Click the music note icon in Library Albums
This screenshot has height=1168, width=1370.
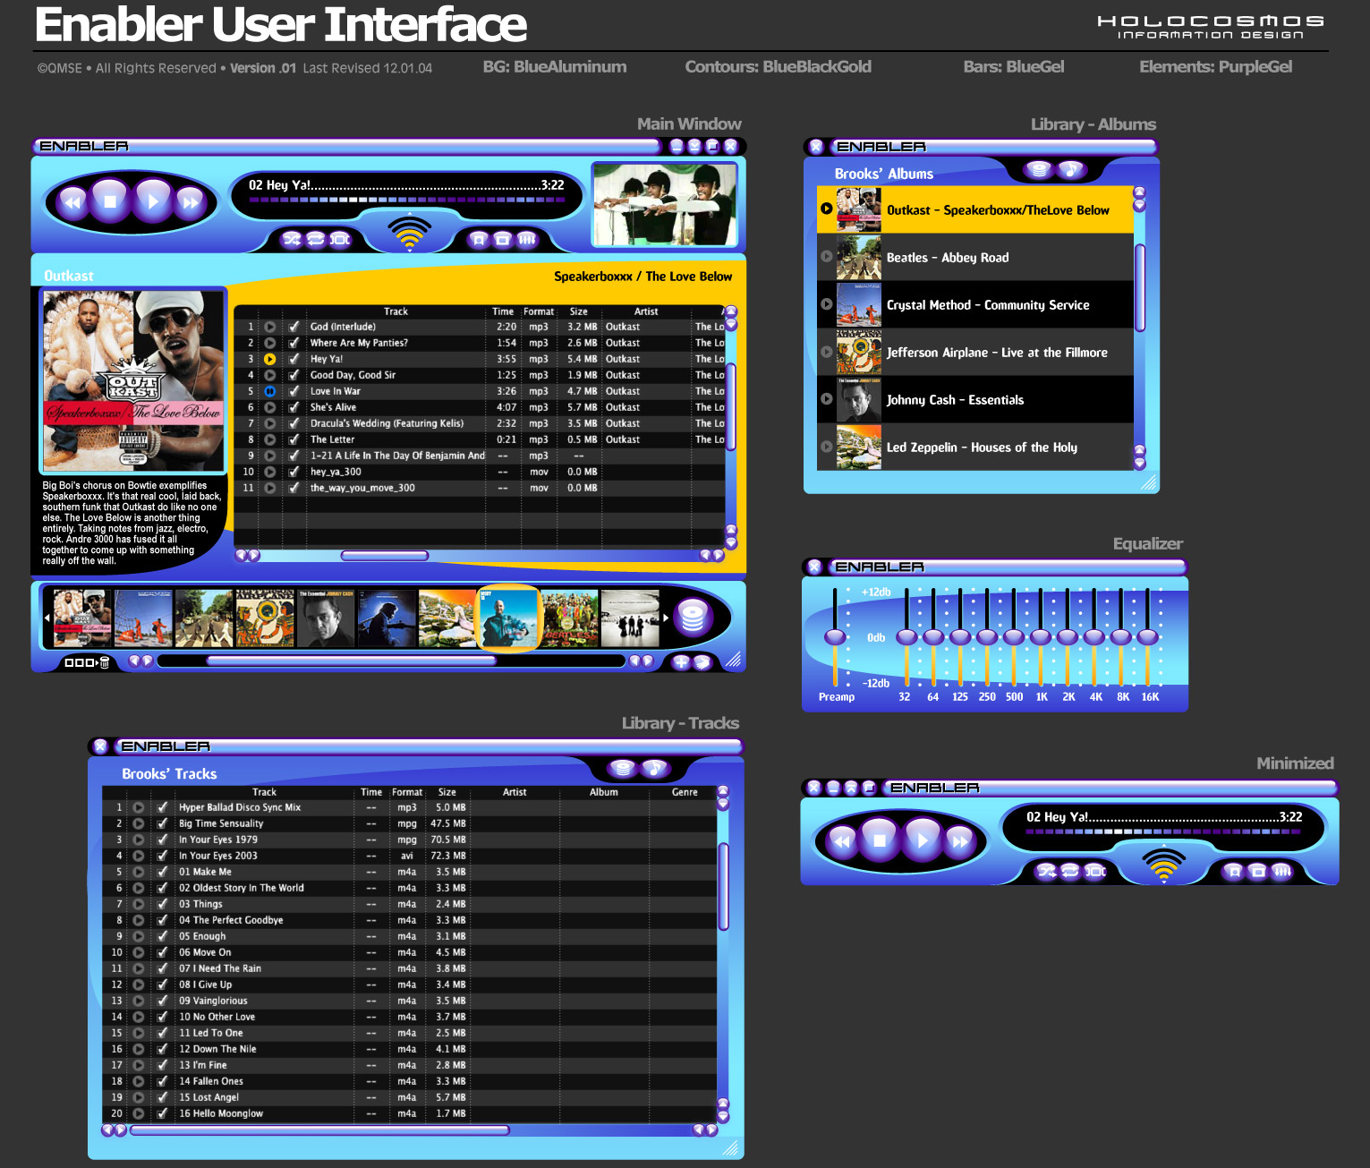(1070, 169)
